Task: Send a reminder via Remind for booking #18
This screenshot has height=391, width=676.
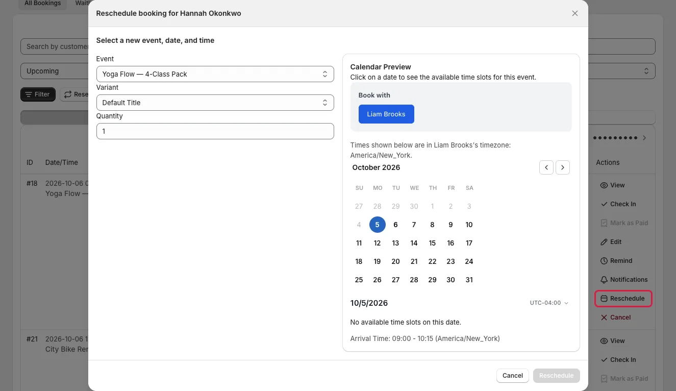Action: point(616,261)
